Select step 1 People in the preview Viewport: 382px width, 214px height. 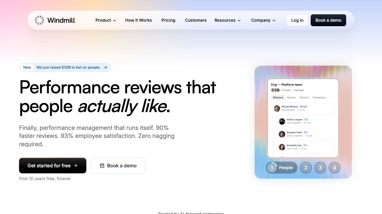(x=282, y=168)
